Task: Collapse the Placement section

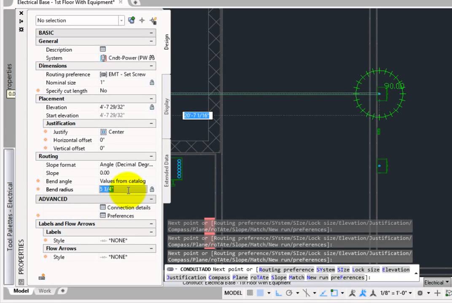Action: pyautogui.click(x=151, y=99)
